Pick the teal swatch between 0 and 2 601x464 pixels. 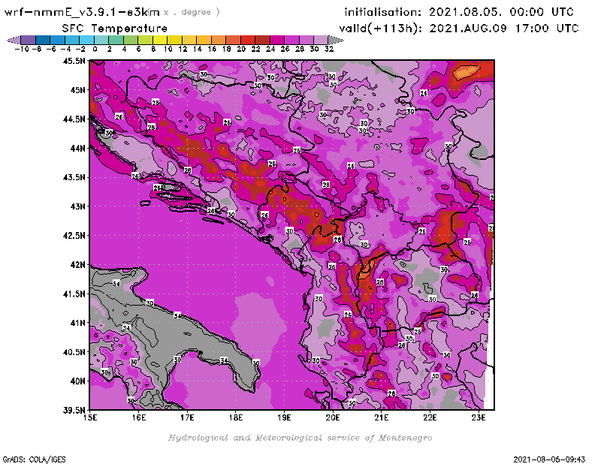click(101, 40)
